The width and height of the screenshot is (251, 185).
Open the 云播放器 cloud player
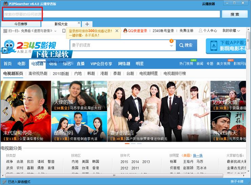click(208, 4)
